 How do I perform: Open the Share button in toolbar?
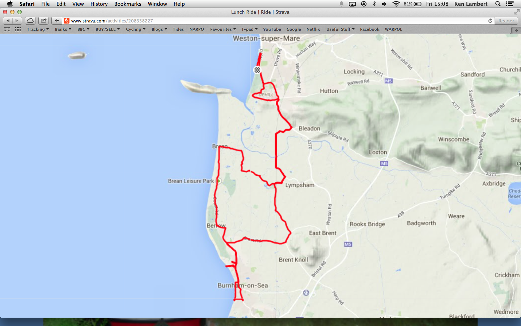tap(43, 21)
